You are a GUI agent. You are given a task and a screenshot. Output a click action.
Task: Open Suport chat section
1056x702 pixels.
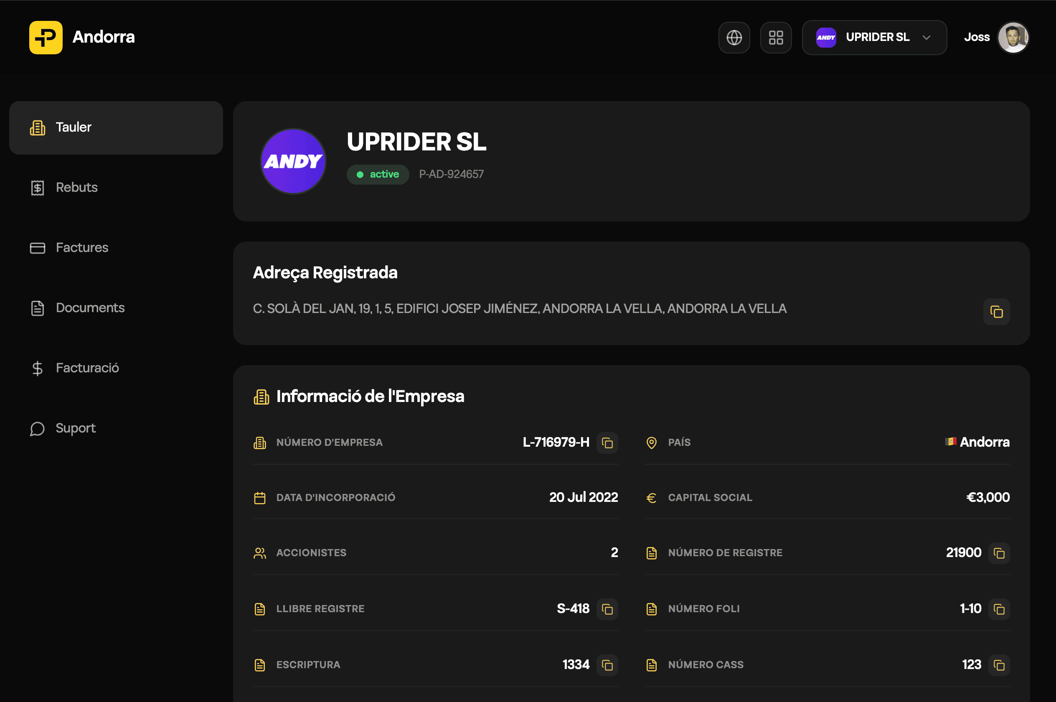pyautogui.click(x=76, y=428)
